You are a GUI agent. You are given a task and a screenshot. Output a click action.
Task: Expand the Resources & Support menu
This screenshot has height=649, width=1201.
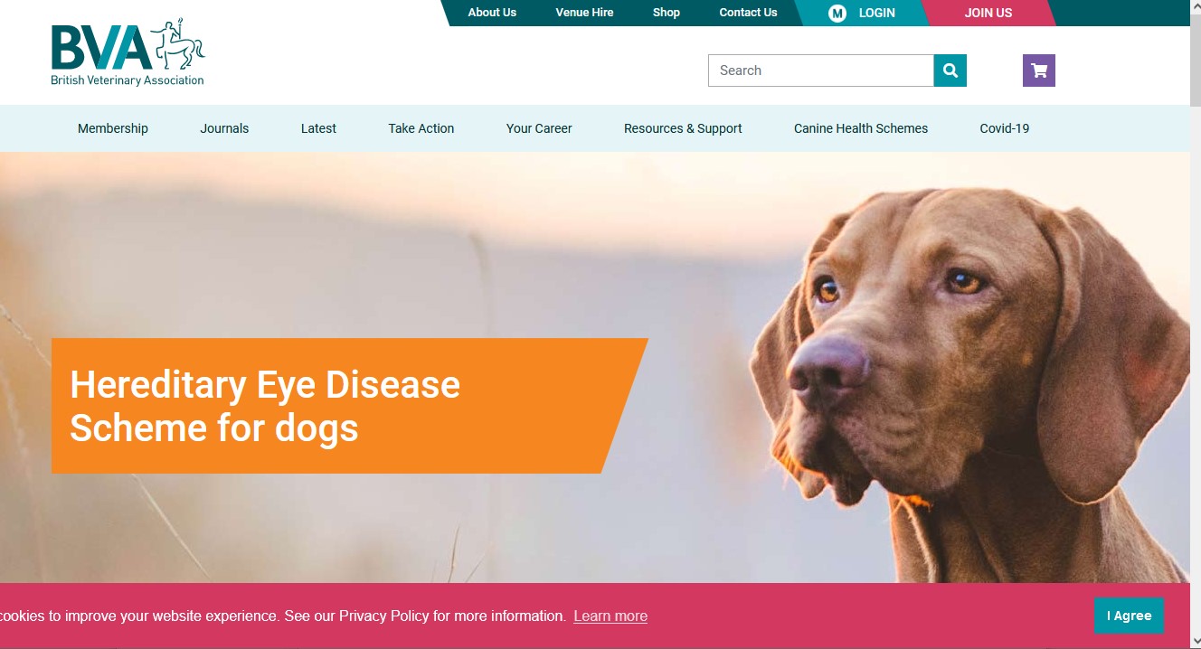683,128
